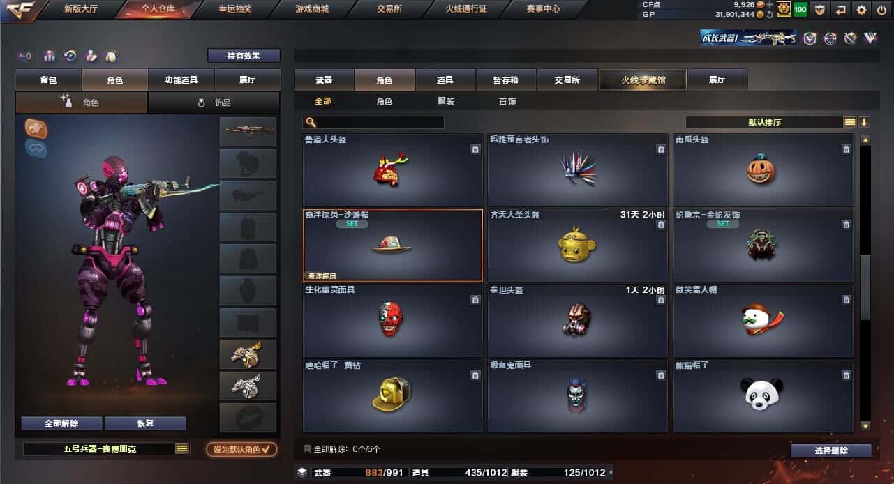The height and width of the screenshot is (484, 894).
Task: Open the 游戏商城 top menu
Action: (312, 10)
